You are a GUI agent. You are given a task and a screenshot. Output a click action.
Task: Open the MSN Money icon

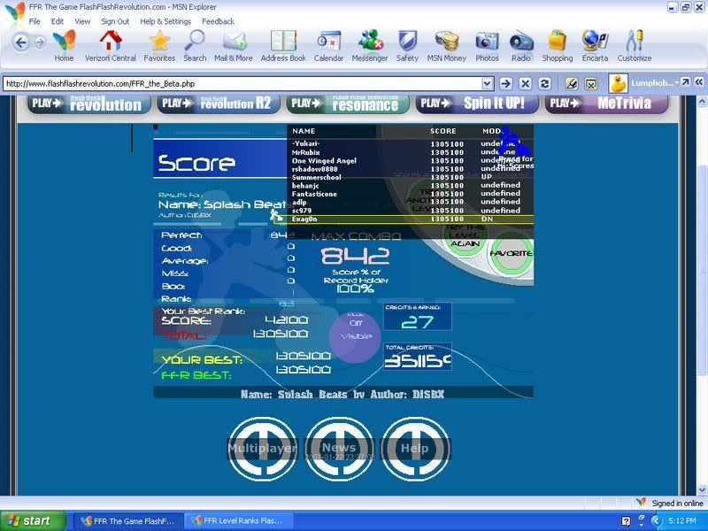click(447, 42)
